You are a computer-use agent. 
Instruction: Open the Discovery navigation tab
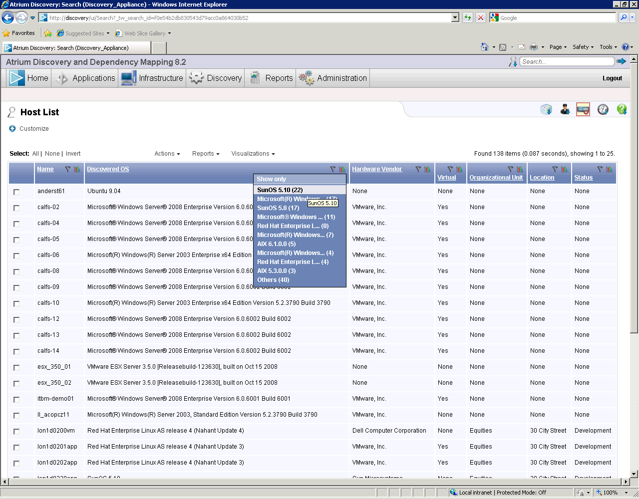(216, 78)
